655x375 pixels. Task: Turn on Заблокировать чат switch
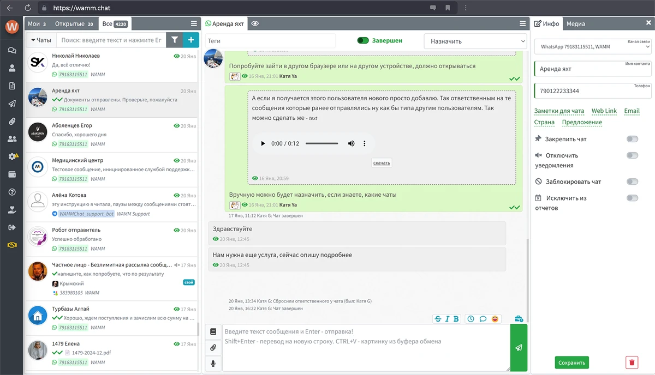tap(632, 182)
